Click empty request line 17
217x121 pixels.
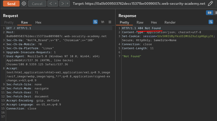[x=59, y=116]
